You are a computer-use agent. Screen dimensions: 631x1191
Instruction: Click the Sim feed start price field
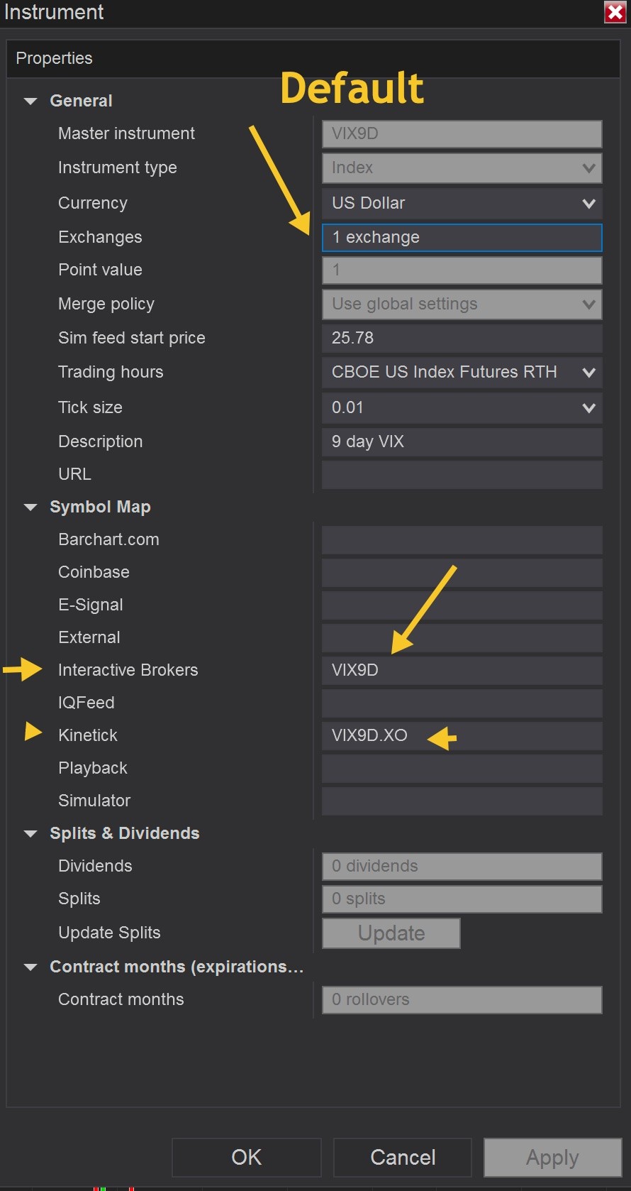462,339
